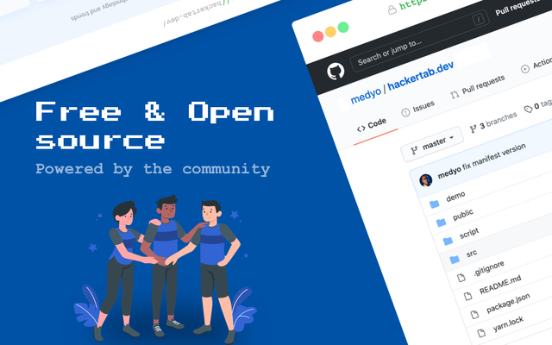Click the script folder icon
The width and height of the screenshot is (552, 345).
(448, 241)
